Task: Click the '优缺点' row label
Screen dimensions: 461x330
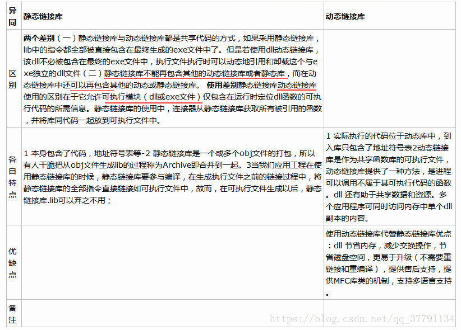Action: [12, 263]
